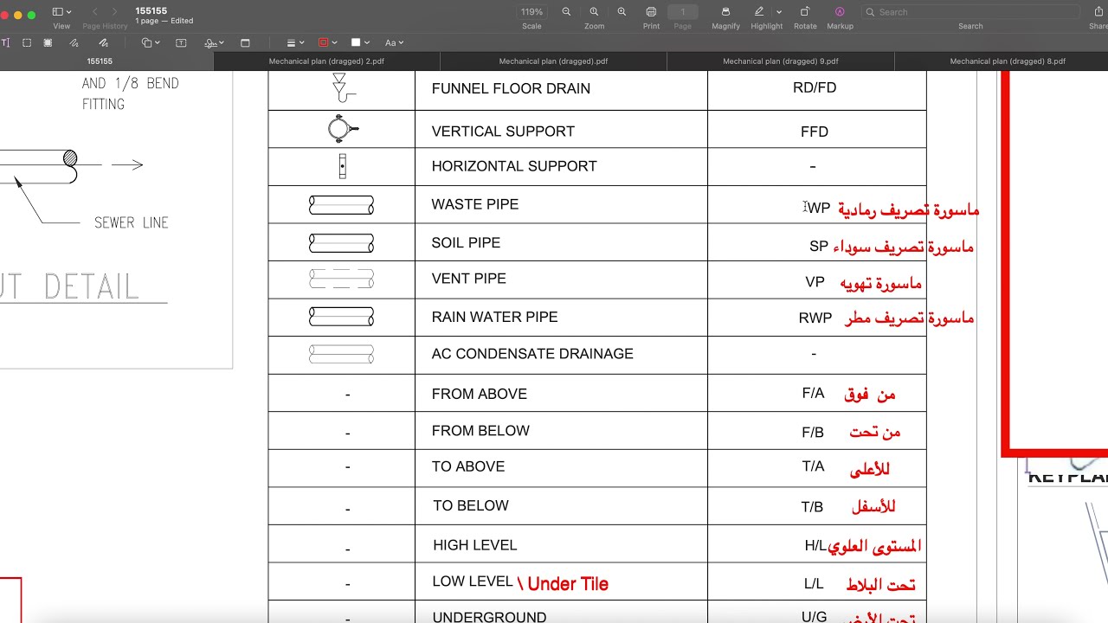
Task: Switch to Mechanical plan (dragged) 9.pdf tab
Action: click(x=781, y=61)
